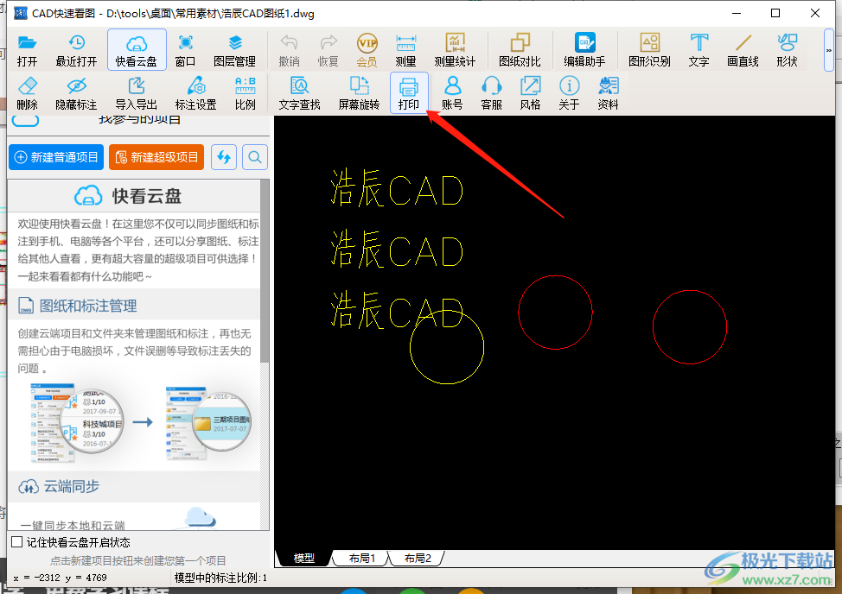This screenshot has height=594, width=842.
Task: Open 测量统计 measurement statistics
Action: pos(455,50)
